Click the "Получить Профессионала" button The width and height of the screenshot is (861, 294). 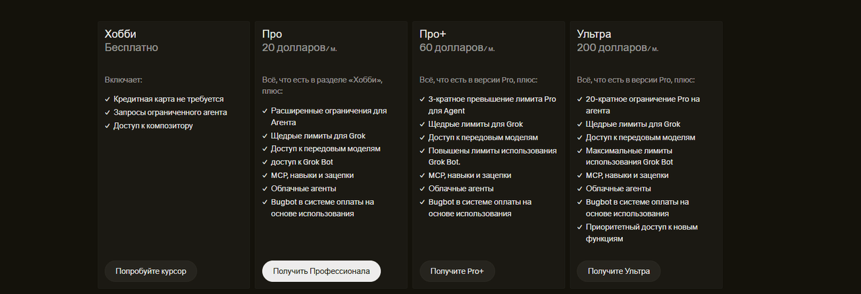tap(322, 271)
